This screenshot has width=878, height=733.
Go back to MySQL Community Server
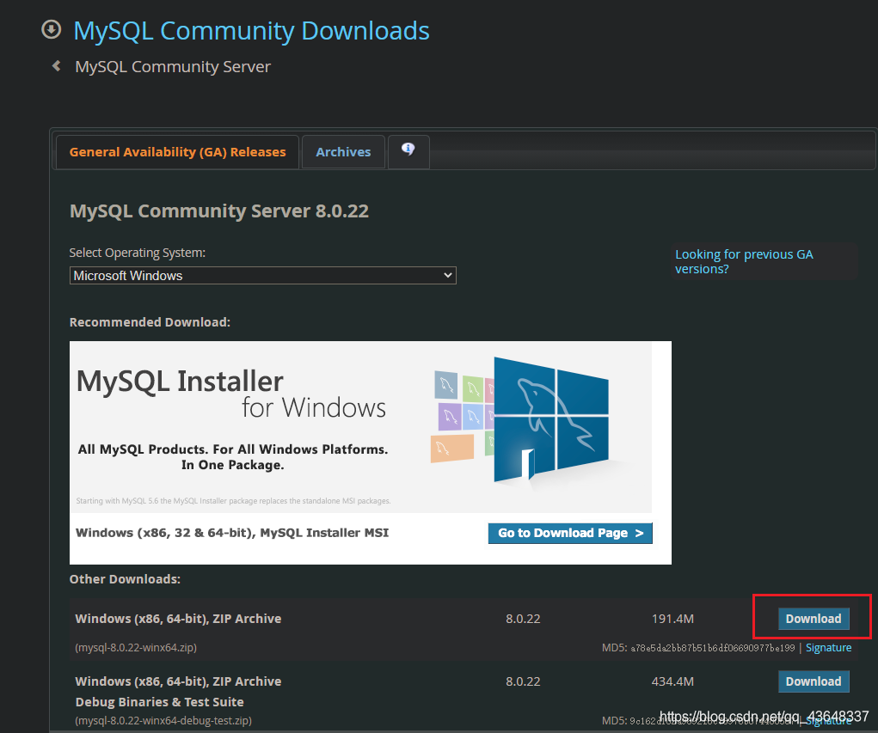tap(173, 66)
